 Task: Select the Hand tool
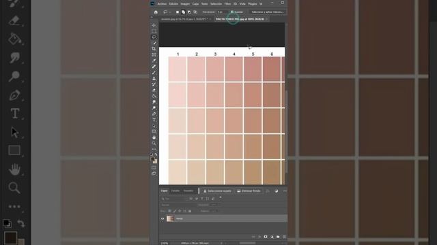click(154, 137)
